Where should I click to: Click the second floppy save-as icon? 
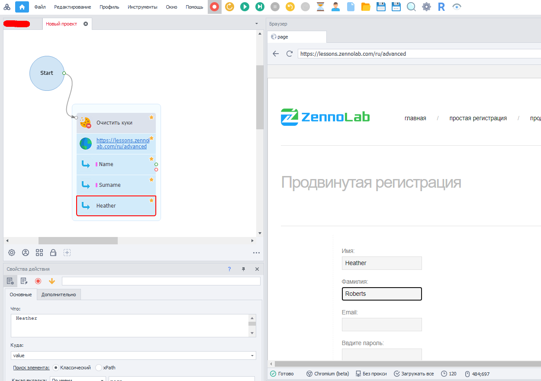pos(396,6)
